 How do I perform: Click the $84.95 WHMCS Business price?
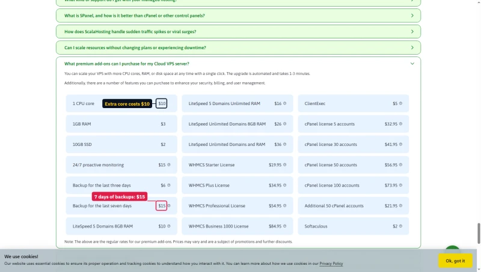click(x=275, y=226)
